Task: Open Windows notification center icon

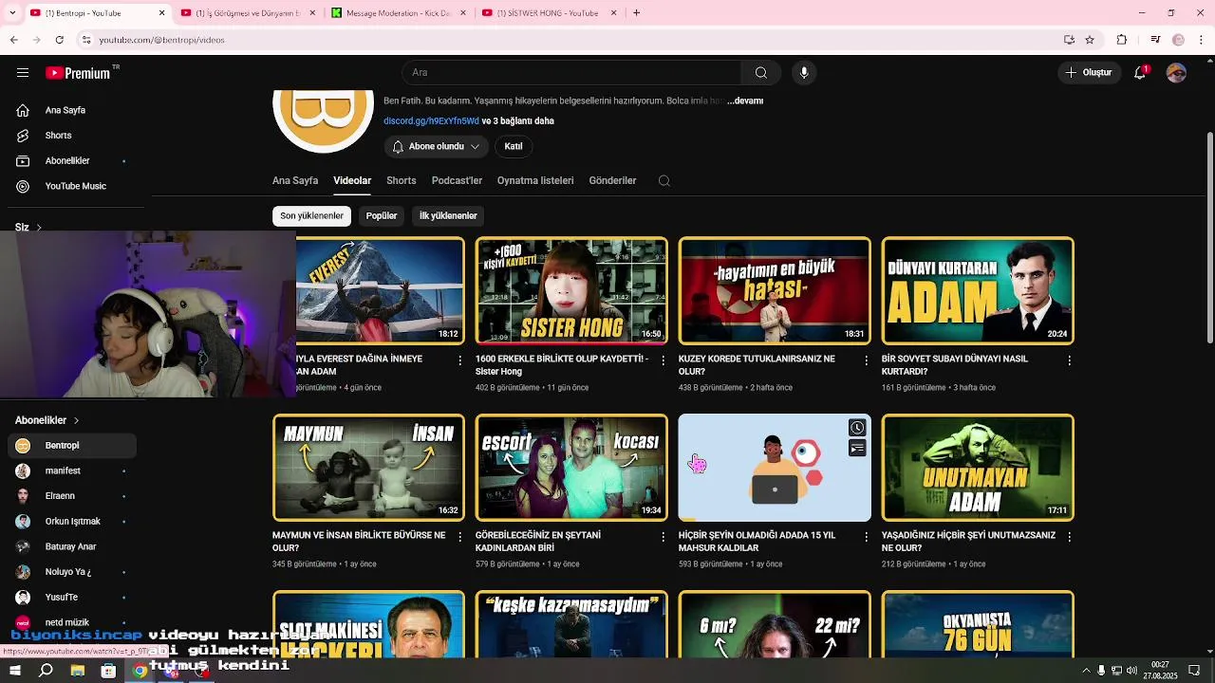Action: (1194, 671)
